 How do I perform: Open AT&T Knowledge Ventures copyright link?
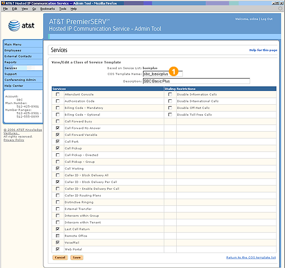23,132
